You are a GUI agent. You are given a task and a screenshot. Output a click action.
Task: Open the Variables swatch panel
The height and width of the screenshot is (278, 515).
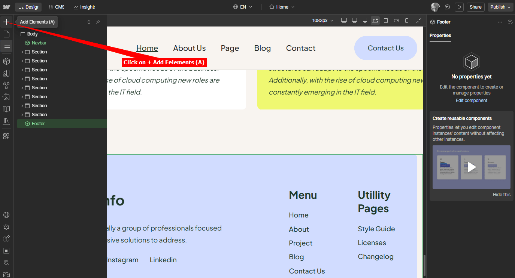click(x=6, y=73)
